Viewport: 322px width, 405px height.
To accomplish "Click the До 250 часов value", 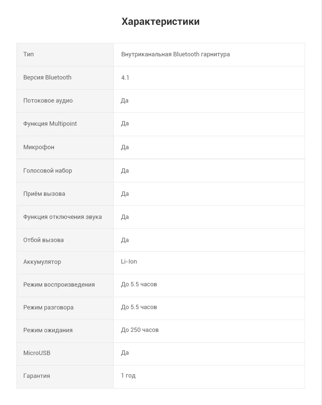I will [x=140, y=330].
